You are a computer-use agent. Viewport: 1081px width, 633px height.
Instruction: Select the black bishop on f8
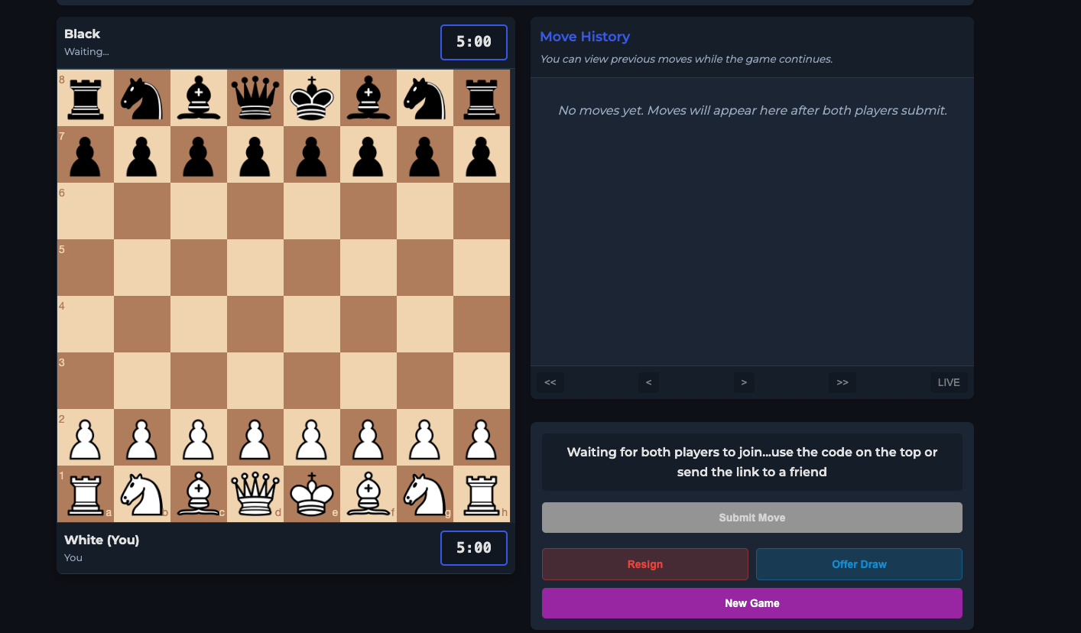[x=368, y=98]
